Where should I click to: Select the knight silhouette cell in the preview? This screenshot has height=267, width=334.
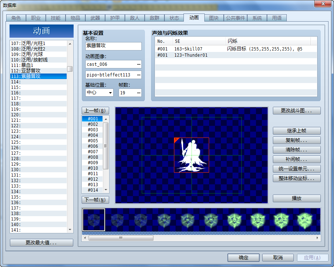pos(192,155)
